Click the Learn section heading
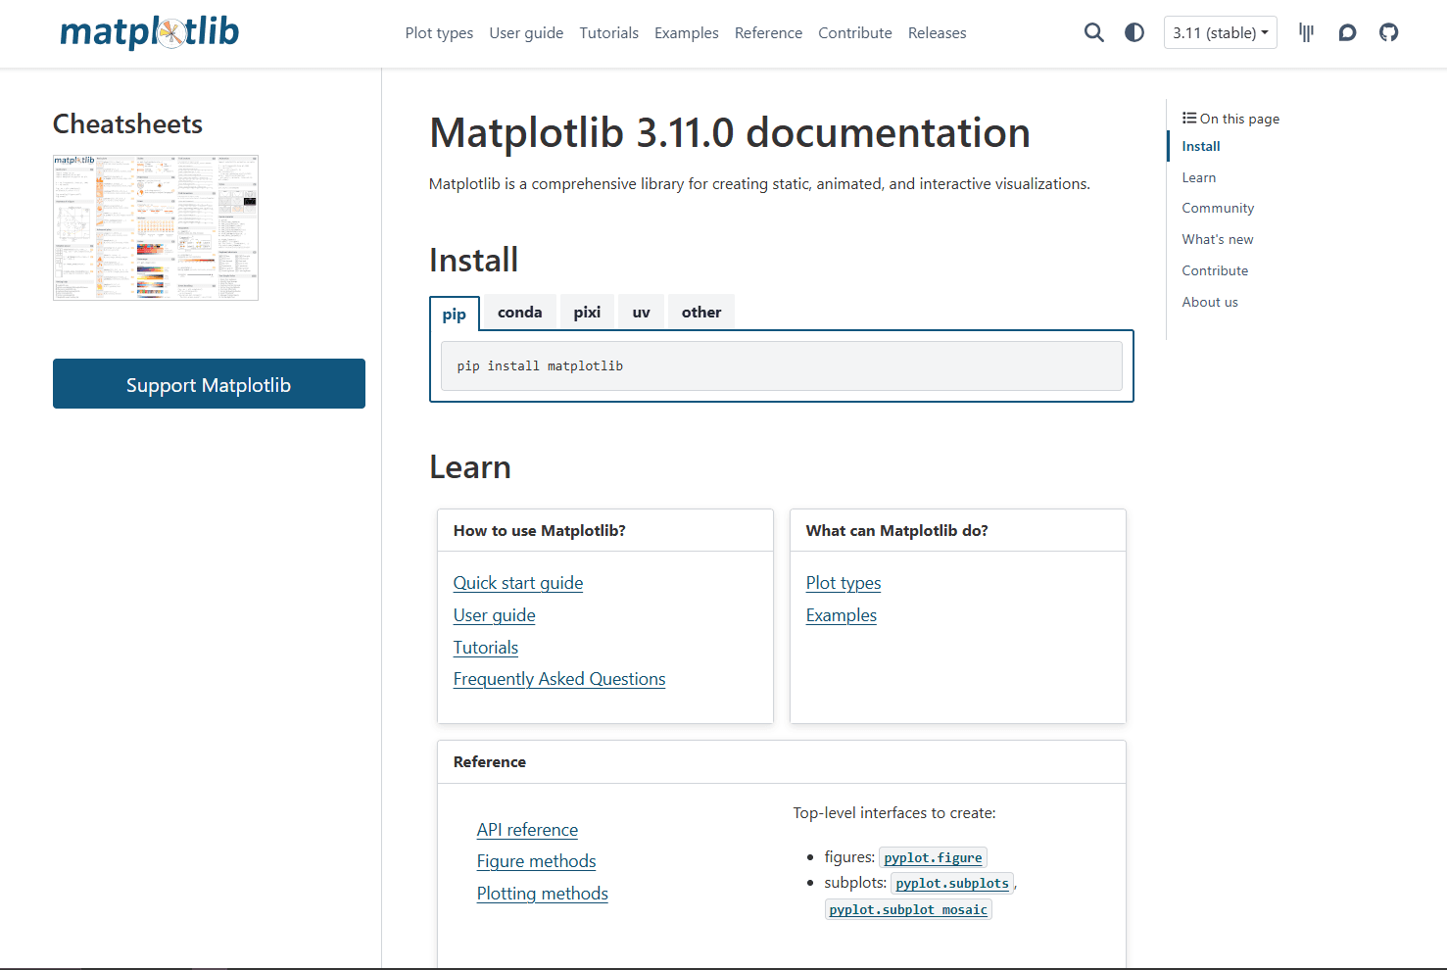The image size is (1447, 970). pyautogui.click(x=470, y=467)
